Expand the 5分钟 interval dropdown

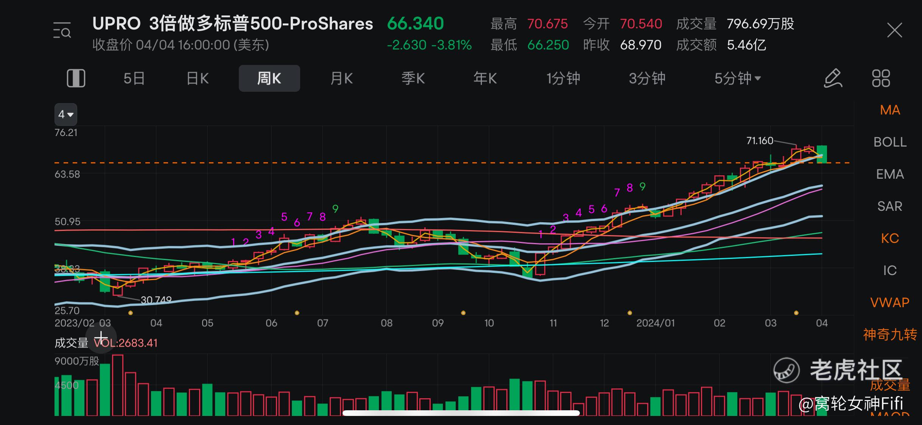[x=737, y=79]
